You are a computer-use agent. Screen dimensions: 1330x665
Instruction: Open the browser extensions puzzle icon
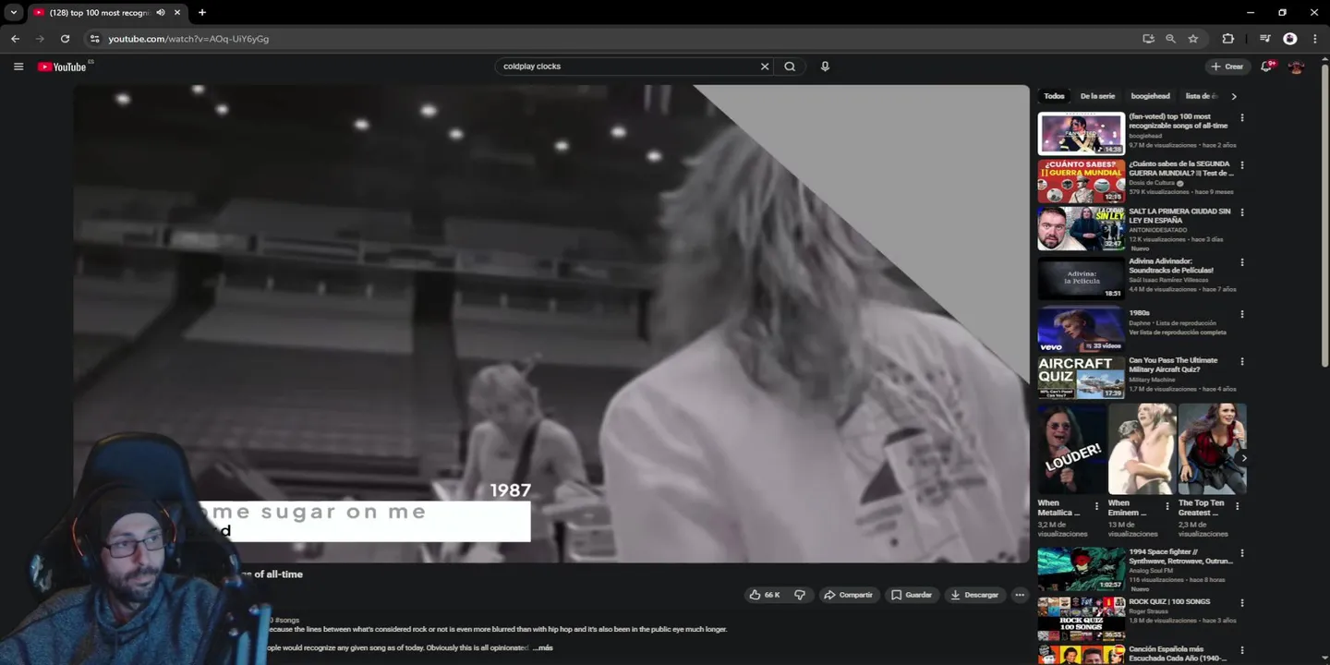click(x=1227, y=39)
